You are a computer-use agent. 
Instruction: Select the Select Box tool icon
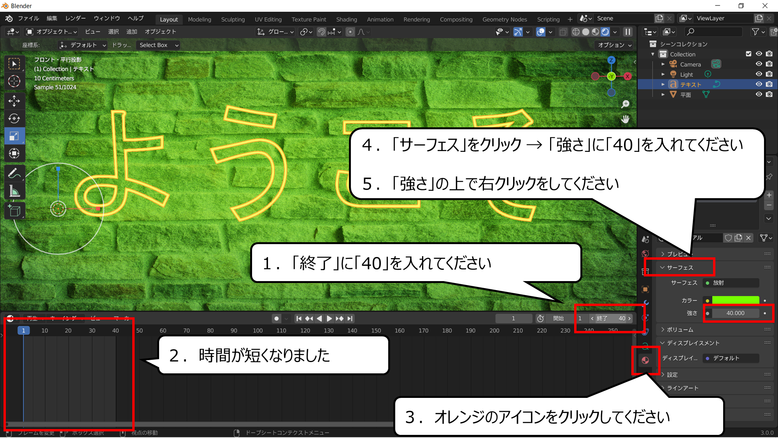point(14,64)
